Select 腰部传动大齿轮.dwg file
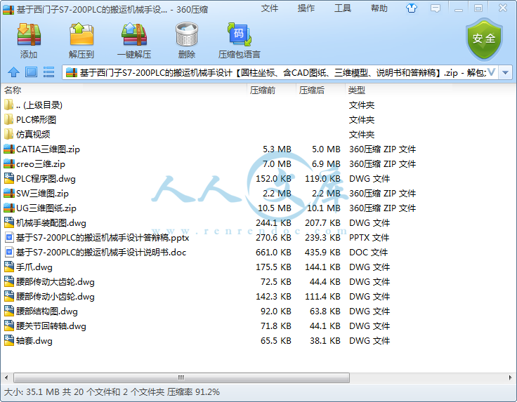517x402 pixels. pyautogui.click(x=55, y=282)
